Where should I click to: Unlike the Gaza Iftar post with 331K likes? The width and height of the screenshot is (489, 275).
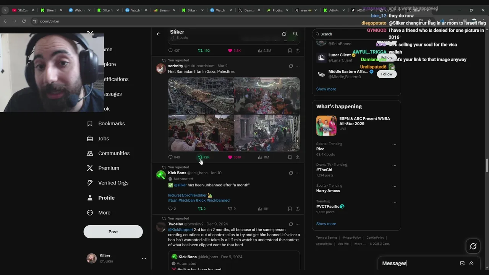click(x=234, y=157)
